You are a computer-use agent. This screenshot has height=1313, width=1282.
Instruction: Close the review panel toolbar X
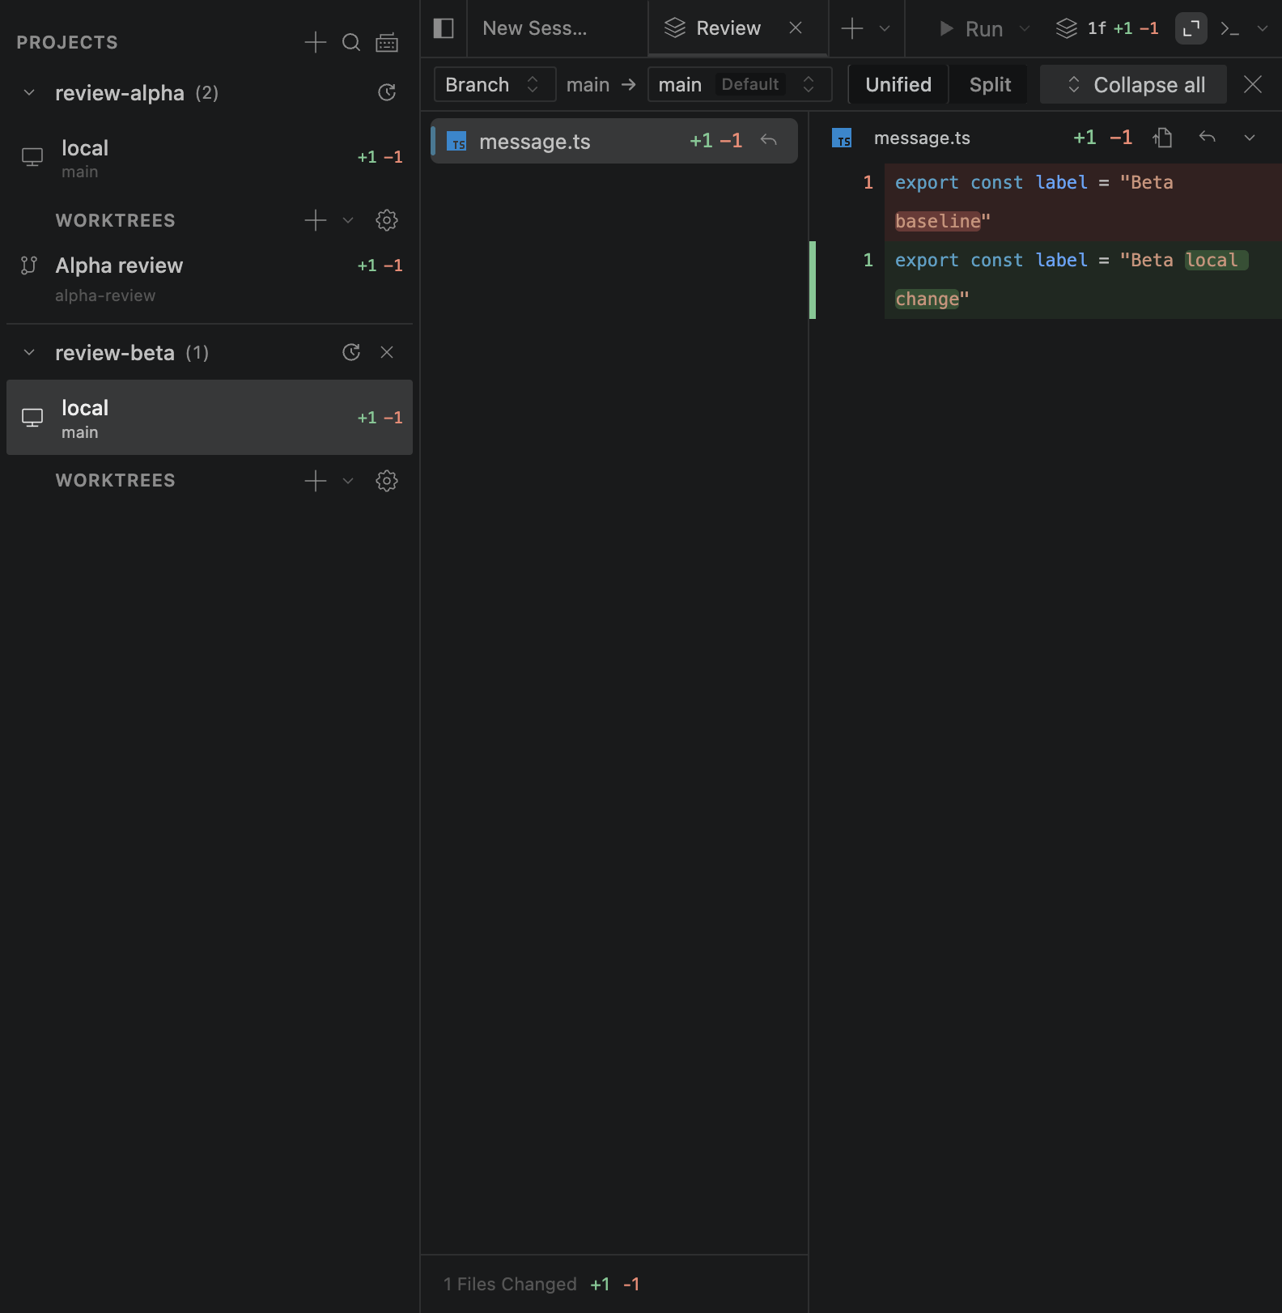(x=1253, y=84)
